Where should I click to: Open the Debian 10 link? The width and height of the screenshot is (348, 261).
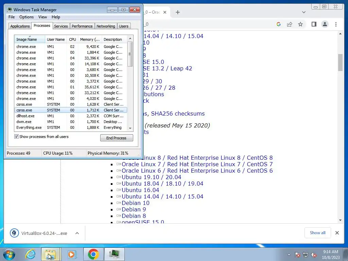[135, 203]
